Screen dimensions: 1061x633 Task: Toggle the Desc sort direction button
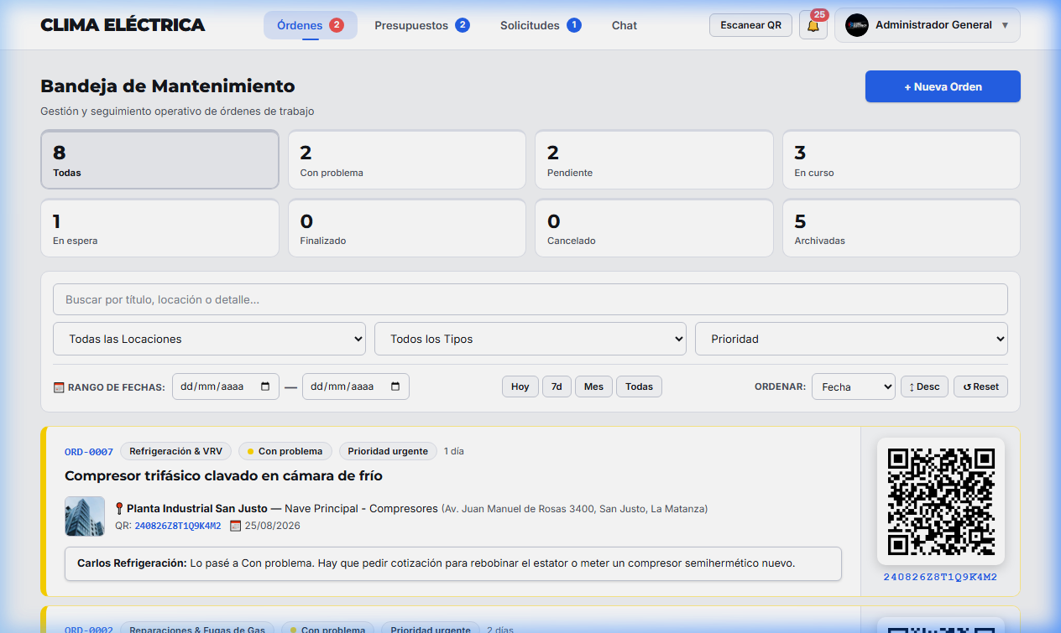[924, 387]
